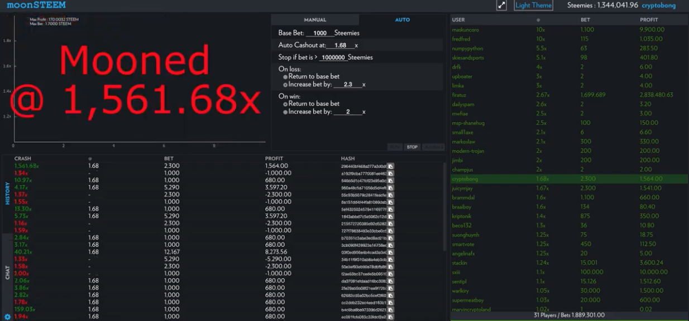Viewport: 689px width, 321px height.
Task: Open the CHAT side tab
Action: pyautogui.click(x=7, y=273)
